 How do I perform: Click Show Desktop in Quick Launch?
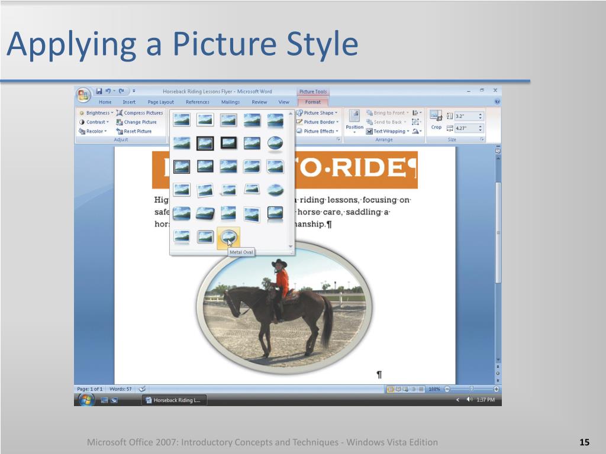tap(104, 400)
